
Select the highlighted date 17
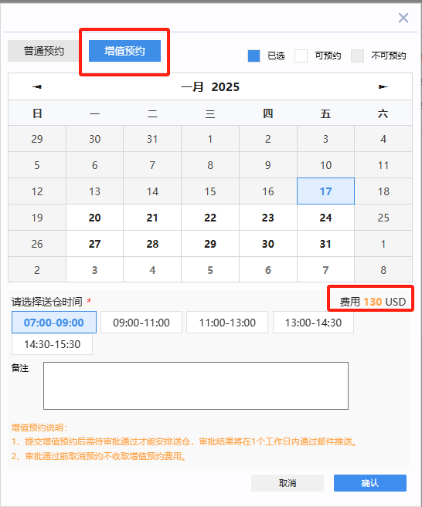pos(325,191)
